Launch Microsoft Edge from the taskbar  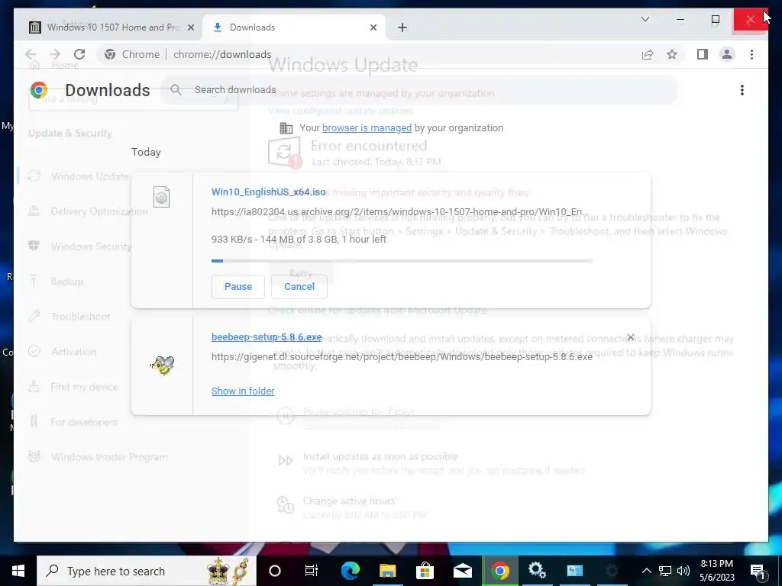pos(350,571)
